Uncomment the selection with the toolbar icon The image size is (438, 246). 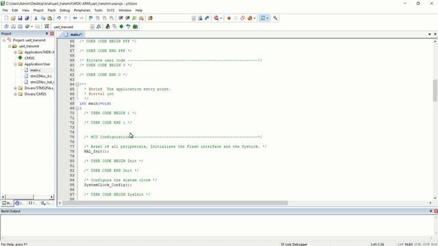[x=142, y=18]
